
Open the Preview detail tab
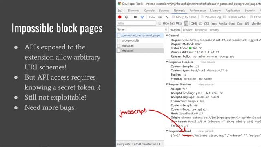[x=188, y=30]
